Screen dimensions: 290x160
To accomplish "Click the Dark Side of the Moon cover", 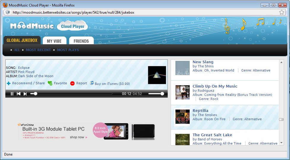I will point(157,75).
